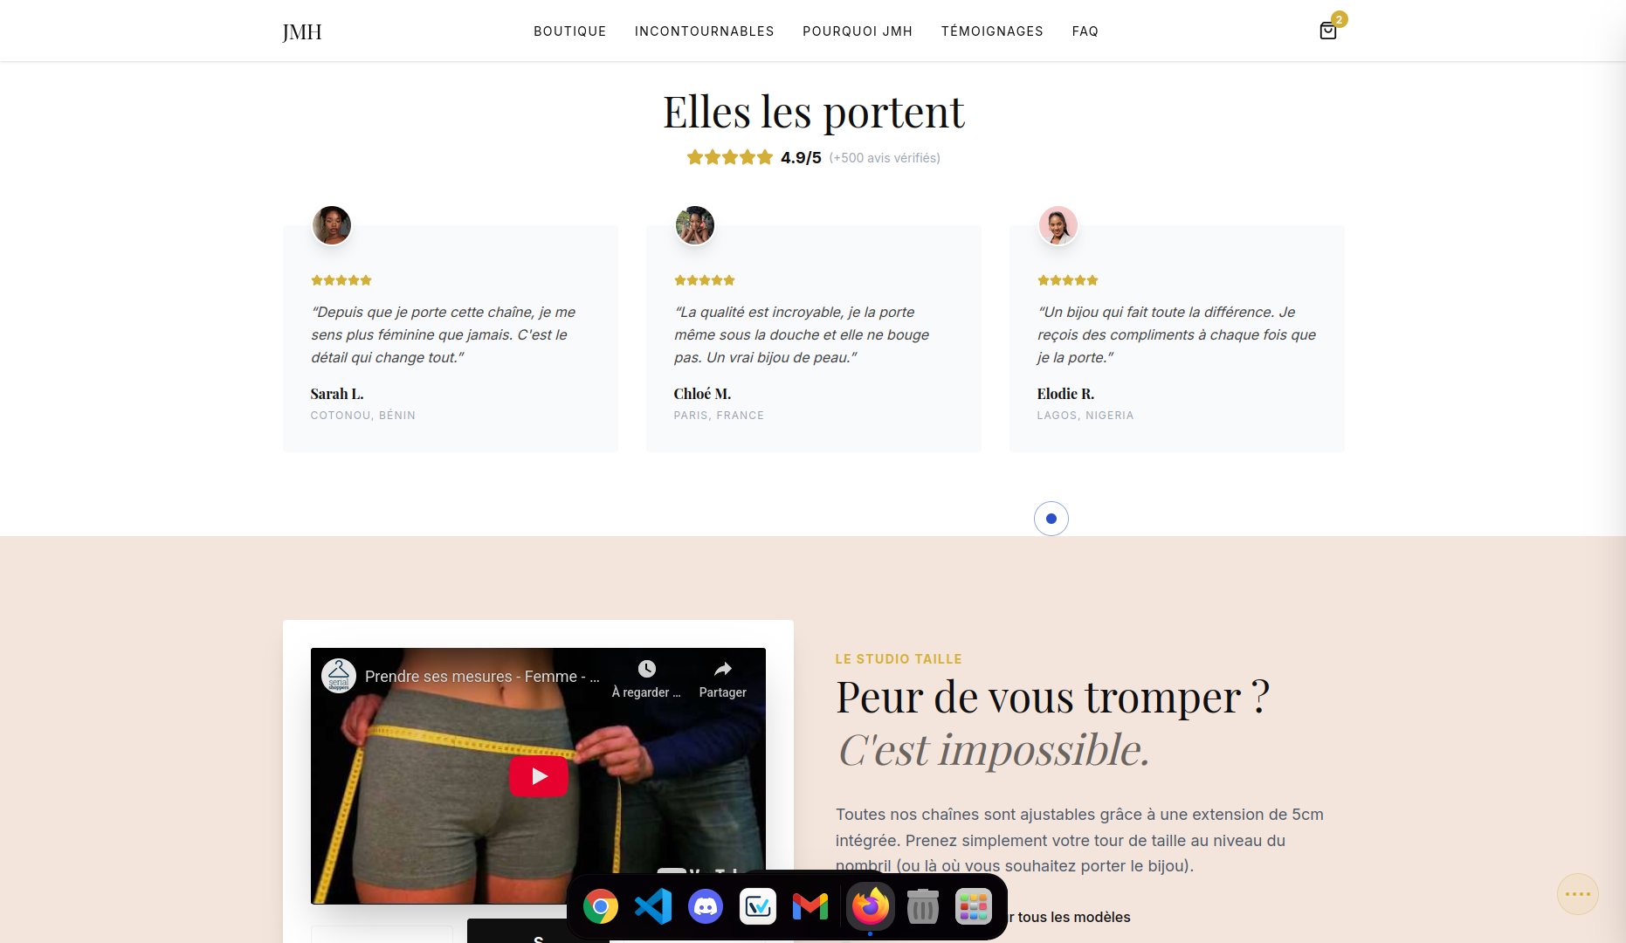Open the INCONTOURNABLES nav link

pyautogui.click(x=705, y=31)
